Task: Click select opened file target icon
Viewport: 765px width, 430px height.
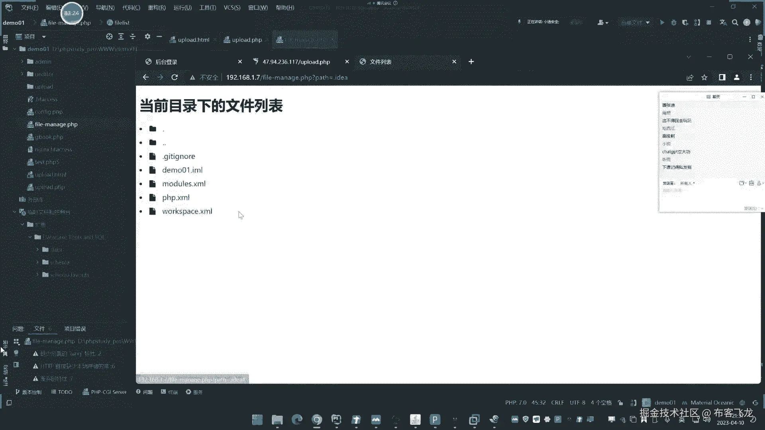Action: point(109,36)
